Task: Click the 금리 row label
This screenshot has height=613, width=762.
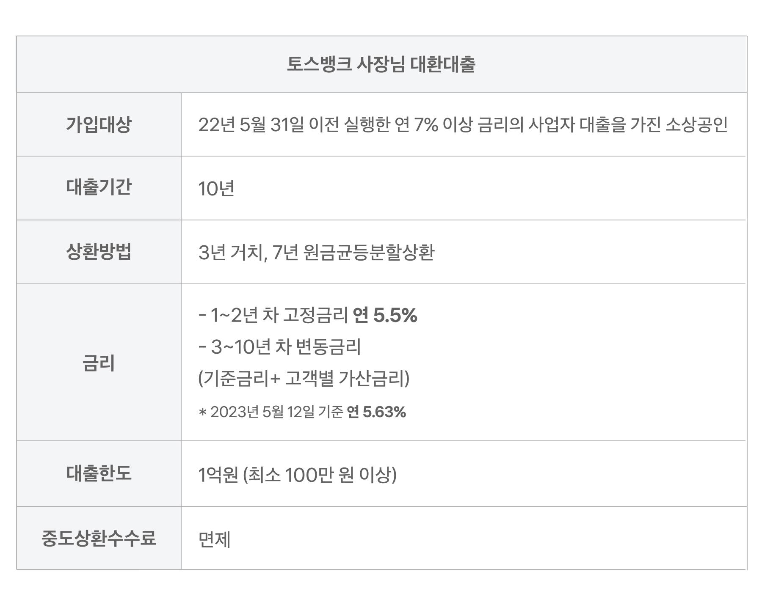Action: [x=99, y=363]
